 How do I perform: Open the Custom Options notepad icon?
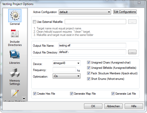15,93
